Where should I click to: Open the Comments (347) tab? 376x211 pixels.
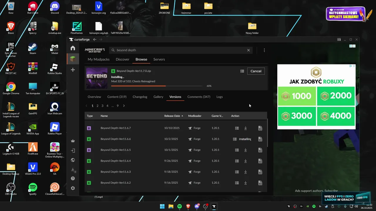(199, 97)
